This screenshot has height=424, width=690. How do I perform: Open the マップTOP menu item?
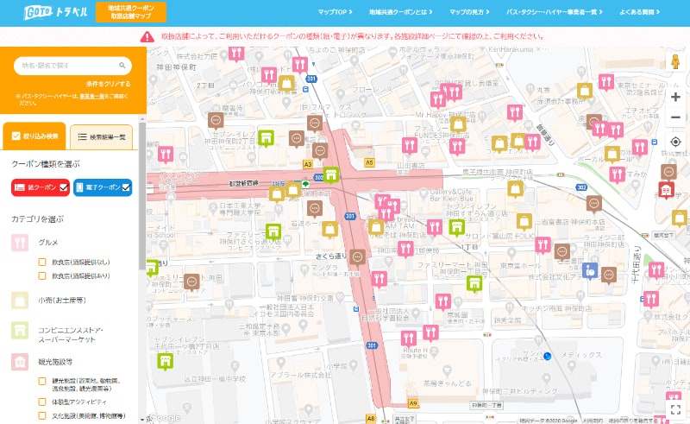pyautogui.click(x=335, y=12)
